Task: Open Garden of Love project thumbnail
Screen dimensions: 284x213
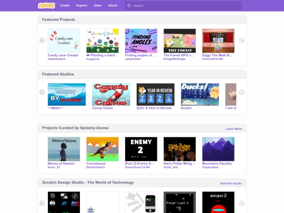Action: pos(103,40)
